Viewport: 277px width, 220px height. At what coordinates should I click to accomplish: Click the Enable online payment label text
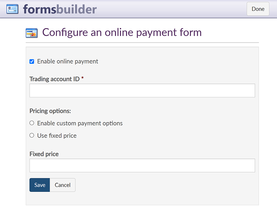click(x=68, y=61)
